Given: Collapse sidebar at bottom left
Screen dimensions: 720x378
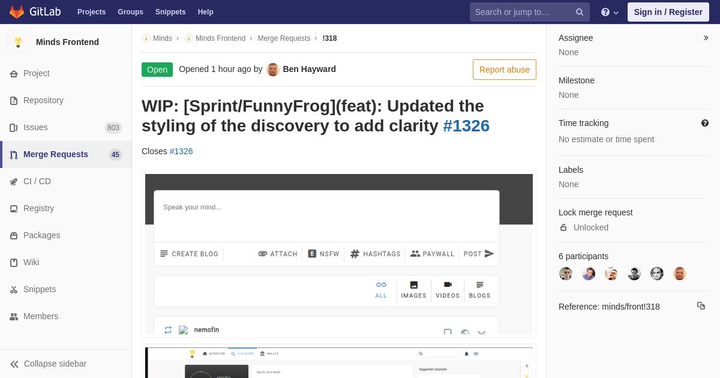Looking at the screenshot, I should [49, 364].
